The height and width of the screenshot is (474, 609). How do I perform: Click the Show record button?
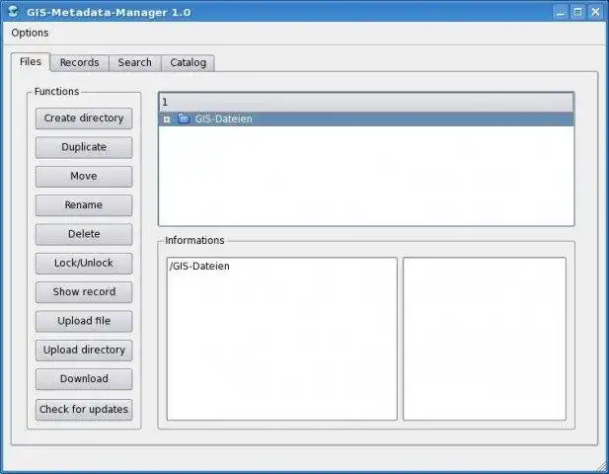click(84, 292)
